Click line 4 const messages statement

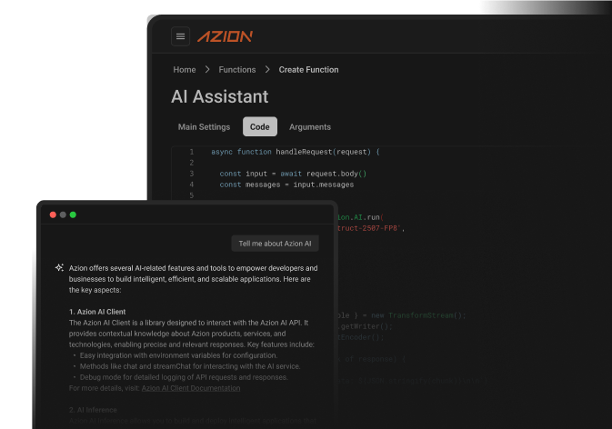[286, 185]
